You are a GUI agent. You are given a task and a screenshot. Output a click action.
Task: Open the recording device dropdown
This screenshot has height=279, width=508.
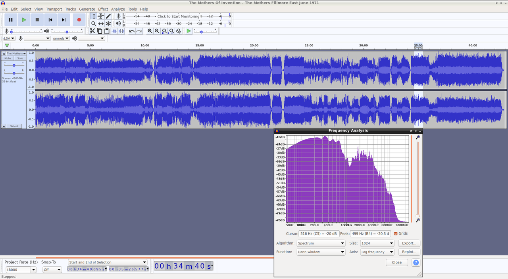37,38
